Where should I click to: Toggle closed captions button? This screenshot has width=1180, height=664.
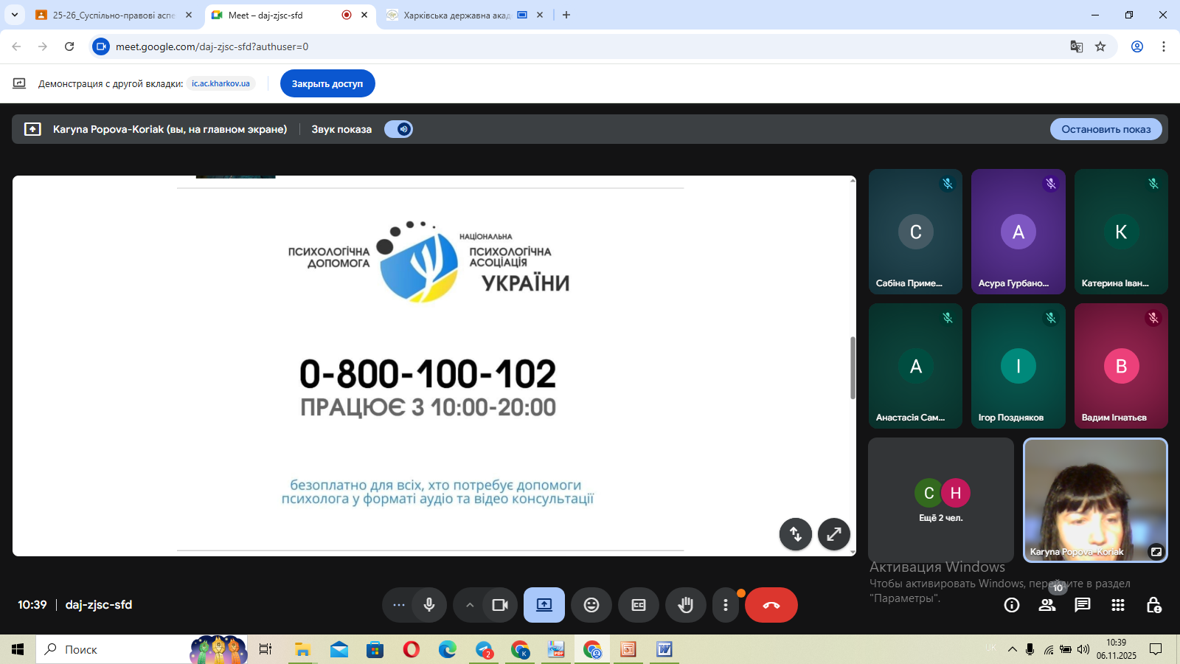pos(639,605)
